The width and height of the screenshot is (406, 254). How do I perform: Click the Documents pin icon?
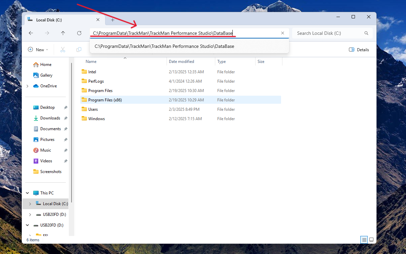(x=66, y=129)
